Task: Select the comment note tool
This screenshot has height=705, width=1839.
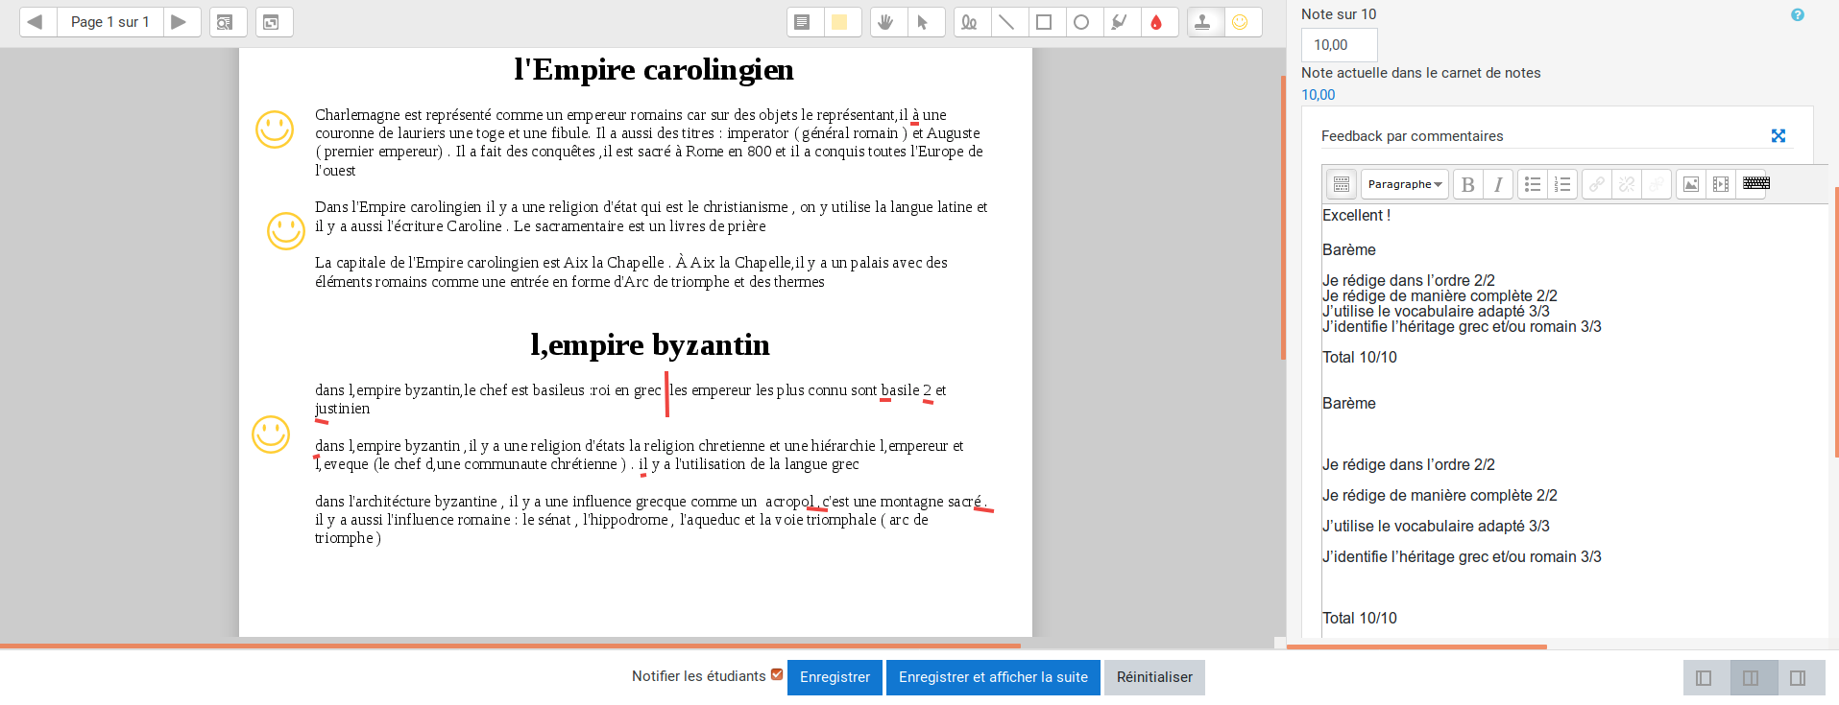Action: pos(804,22)
